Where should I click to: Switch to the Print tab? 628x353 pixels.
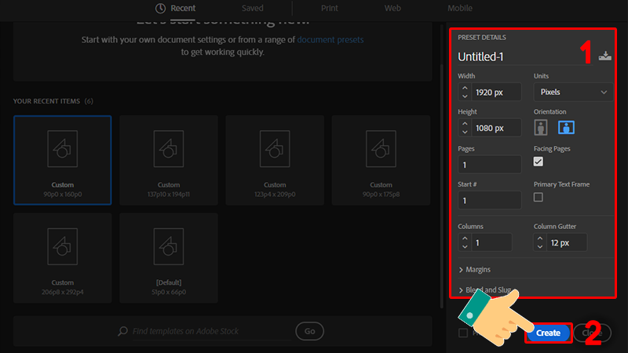330,8
